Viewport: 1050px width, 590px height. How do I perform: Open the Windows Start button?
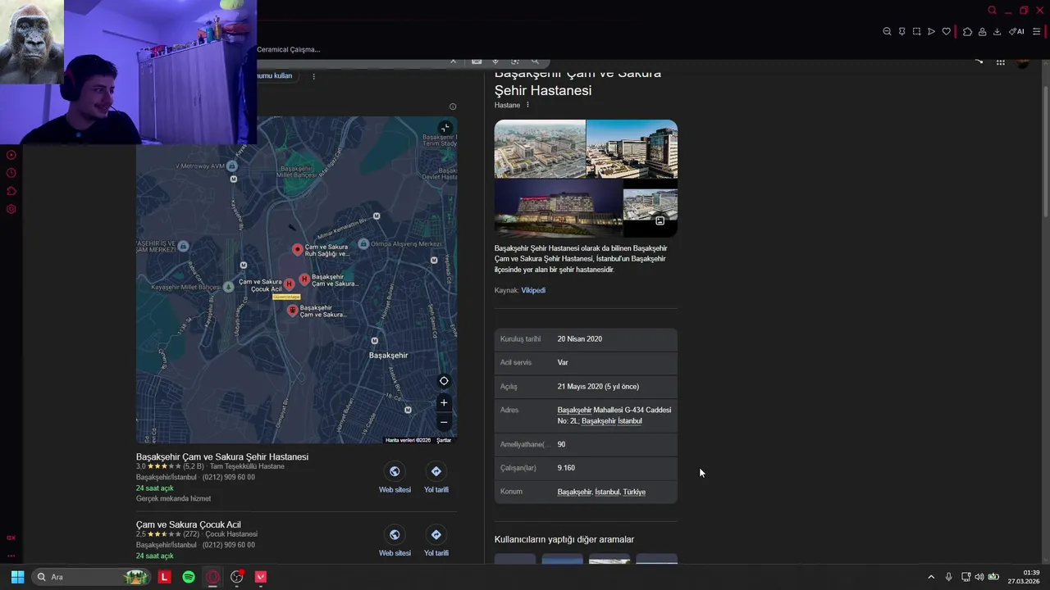coord(17,577)
